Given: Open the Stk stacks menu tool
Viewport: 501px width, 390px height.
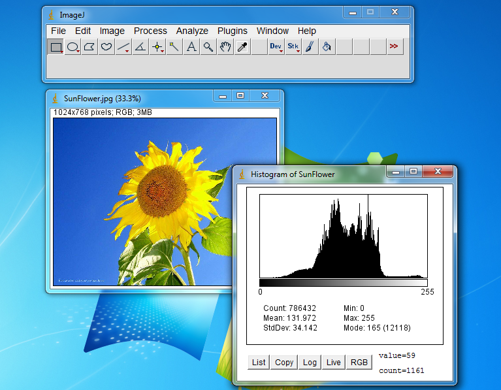Looking at the screenshot, I should point(293,47).
